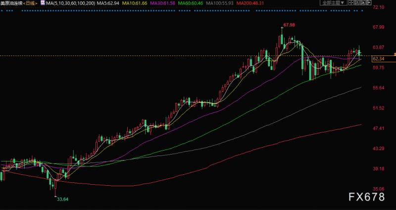Click the MA indicator chart icon

tap(43, 3)
